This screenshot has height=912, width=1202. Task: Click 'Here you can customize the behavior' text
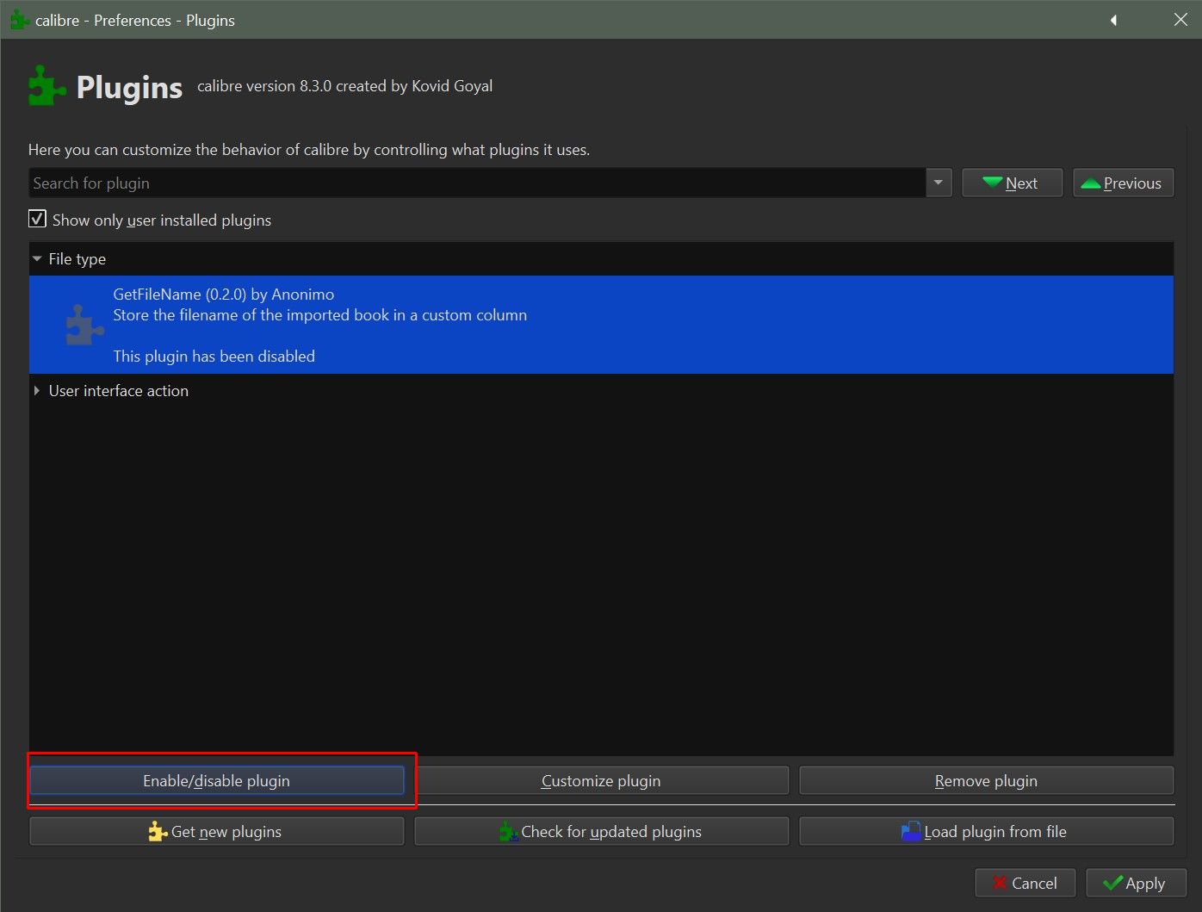point(309,149)
